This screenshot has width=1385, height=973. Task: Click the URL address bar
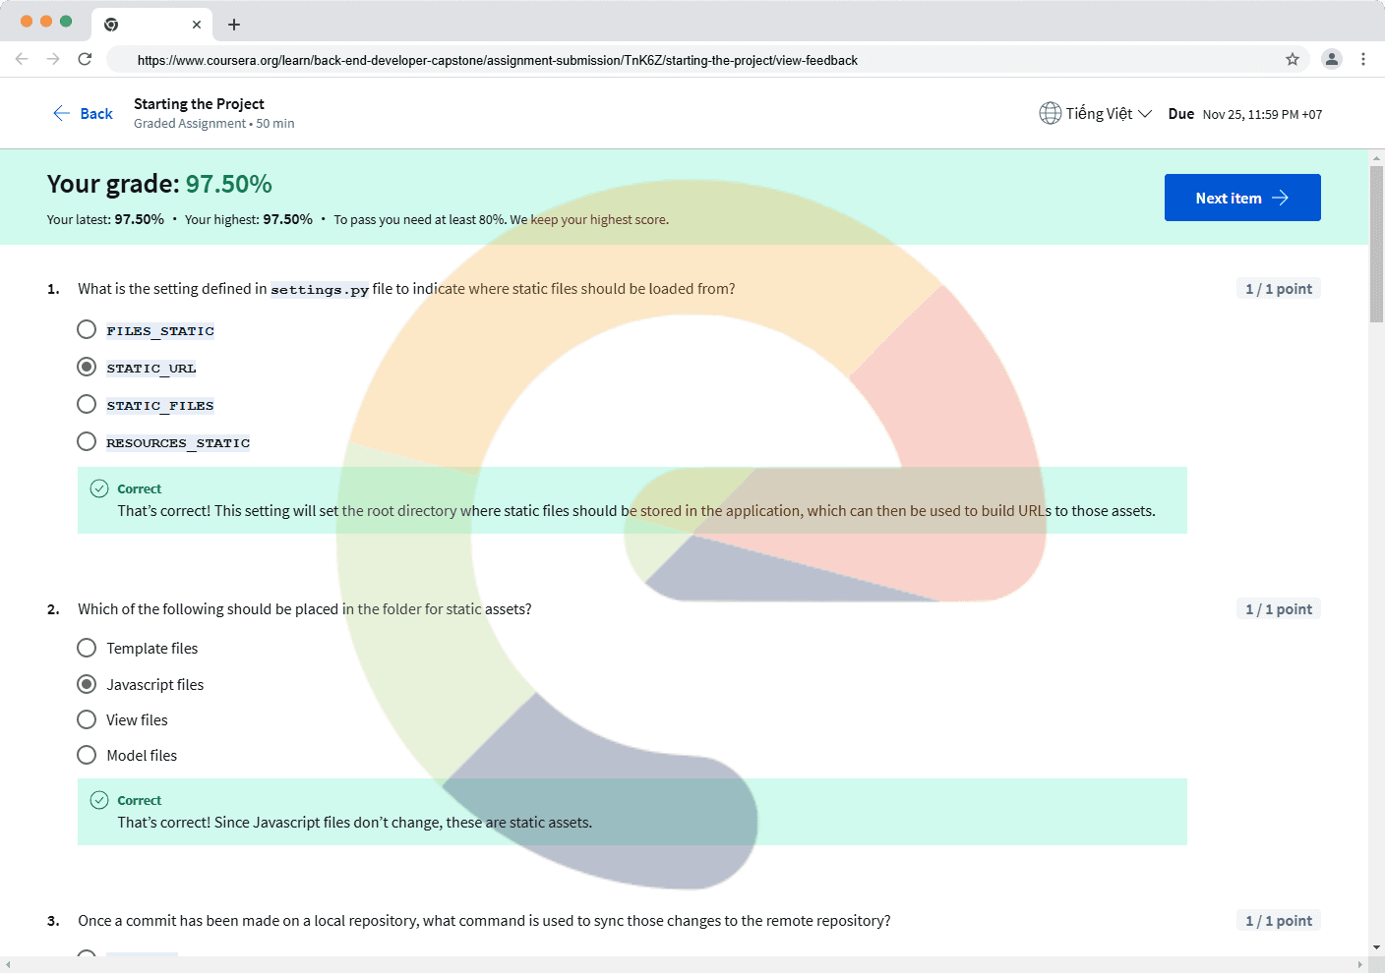coord(689,60)
